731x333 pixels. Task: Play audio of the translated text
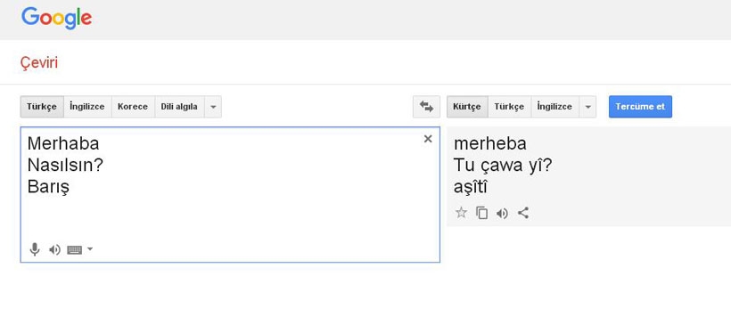coord(502,214)
